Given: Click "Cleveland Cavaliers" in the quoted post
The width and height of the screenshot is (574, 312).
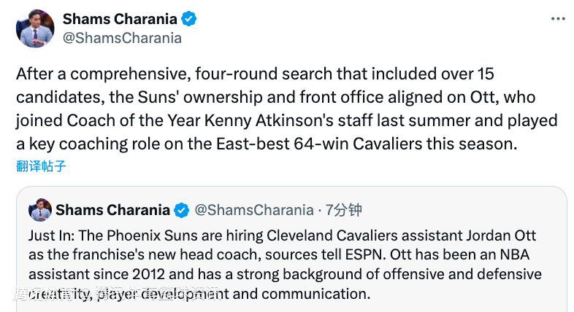Looking at the screenshot, I should (x=318, y=236).
